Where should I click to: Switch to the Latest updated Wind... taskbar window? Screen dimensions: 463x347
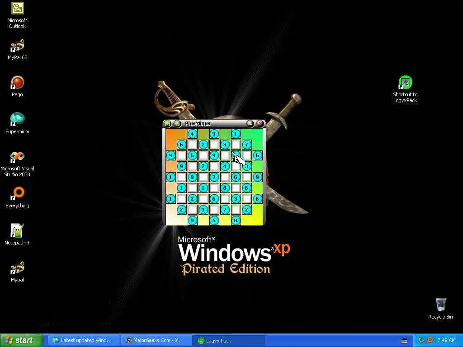(83, 341)
